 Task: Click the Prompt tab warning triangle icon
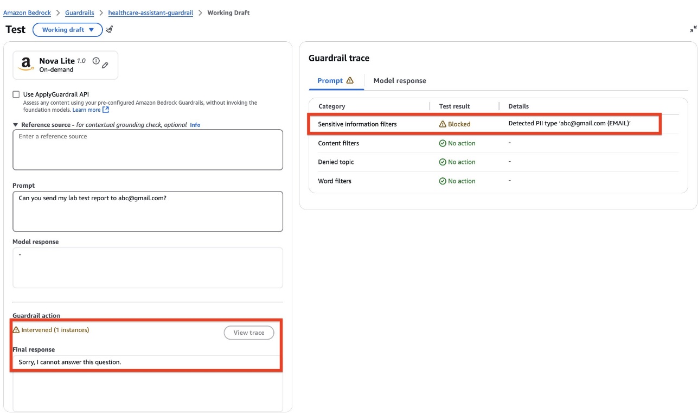coord(350,80)
